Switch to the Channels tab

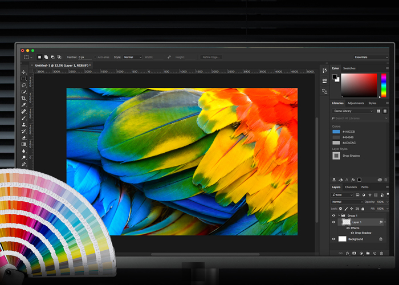tap(351, 187)
